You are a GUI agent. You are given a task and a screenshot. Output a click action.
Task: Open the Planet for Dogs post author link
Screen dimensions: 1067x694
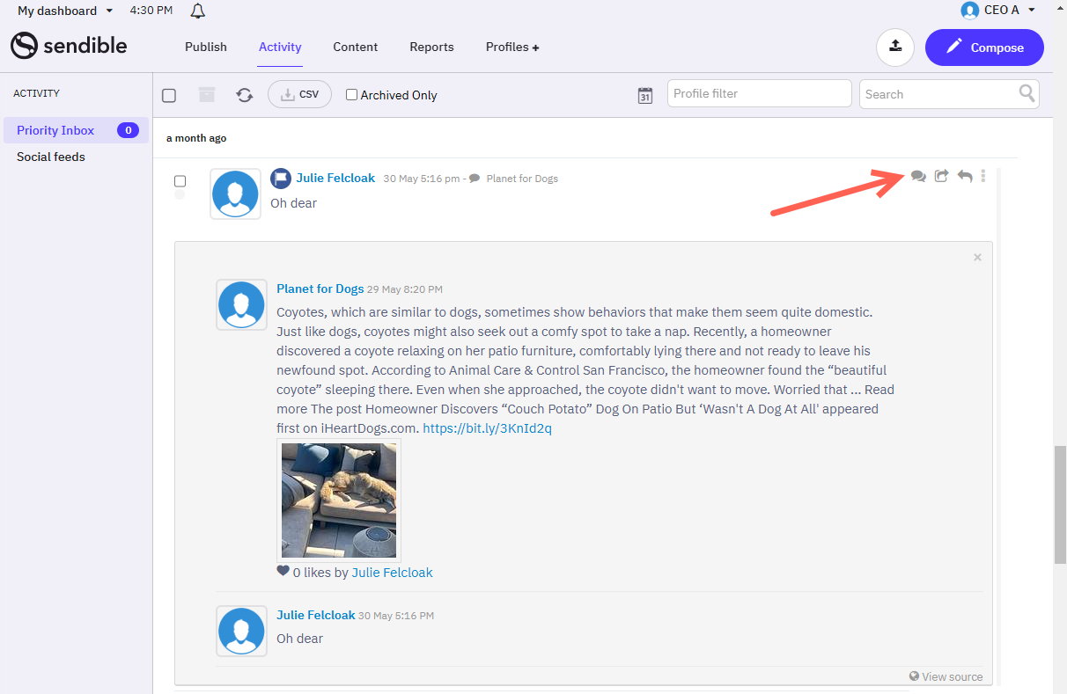(x=320, y=289)
